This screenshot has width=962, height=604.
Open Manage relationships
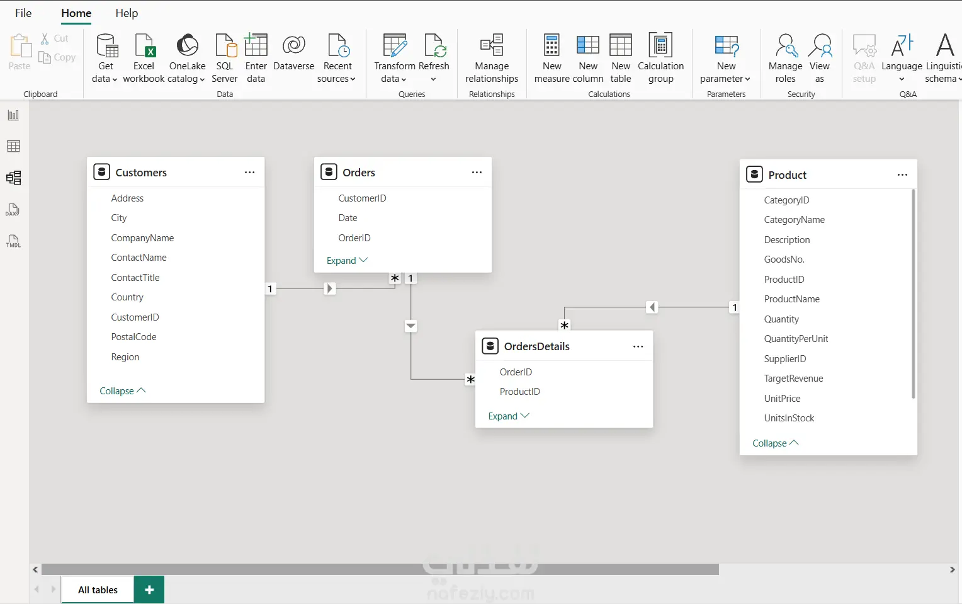[x=492, y=58]
